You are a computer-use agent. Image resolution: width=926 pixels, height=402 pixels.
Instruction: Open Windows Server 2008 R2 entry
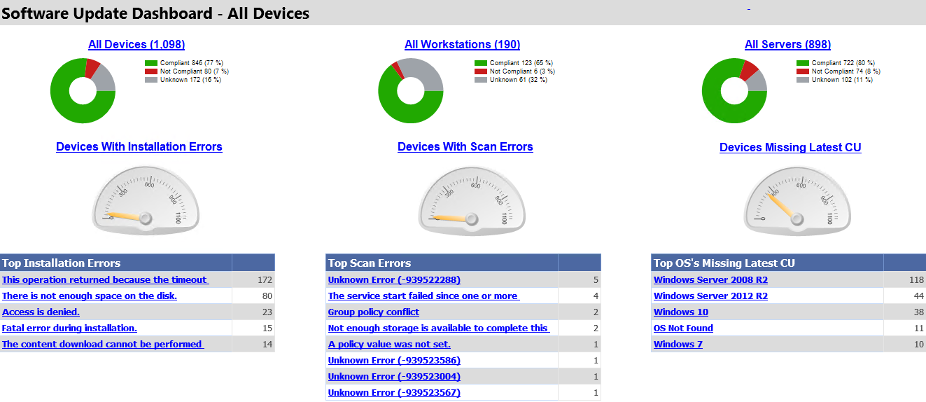point(711,280)
